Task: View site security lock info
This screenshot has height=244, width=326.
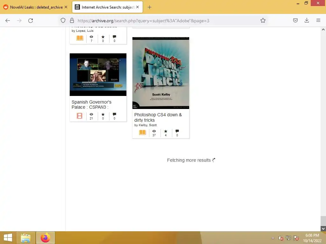Action: (72, 20)
